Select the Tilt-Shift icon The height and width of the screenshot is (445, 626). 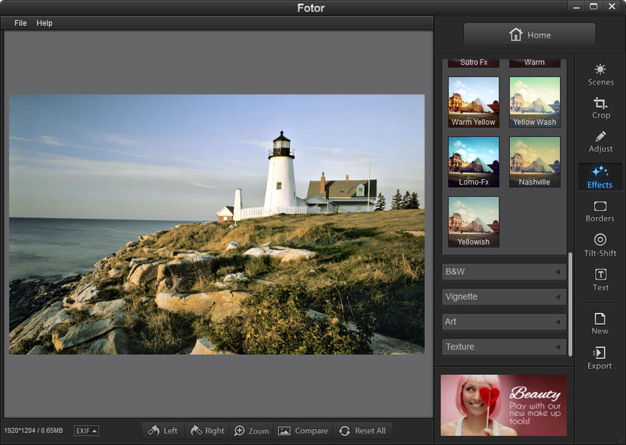pos(600,246)
